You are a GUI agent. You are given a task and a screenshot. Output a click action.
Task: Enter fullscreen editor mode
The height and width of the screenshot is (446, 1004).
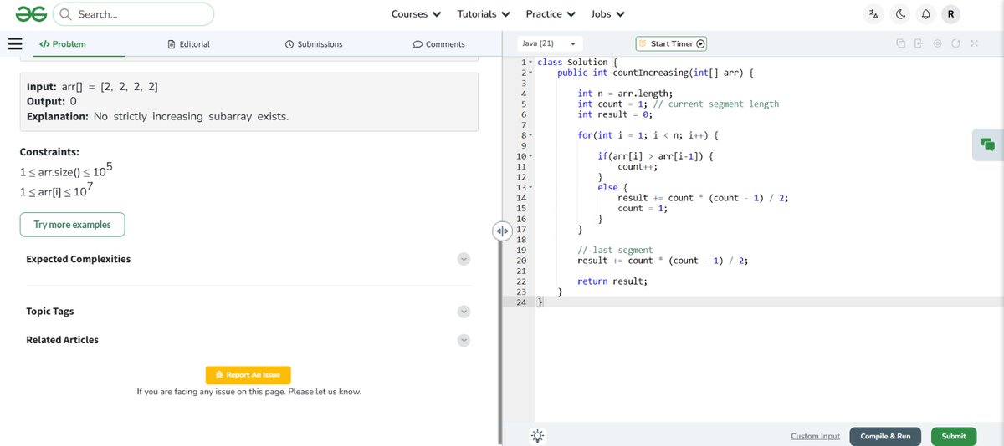pos(974,43)
